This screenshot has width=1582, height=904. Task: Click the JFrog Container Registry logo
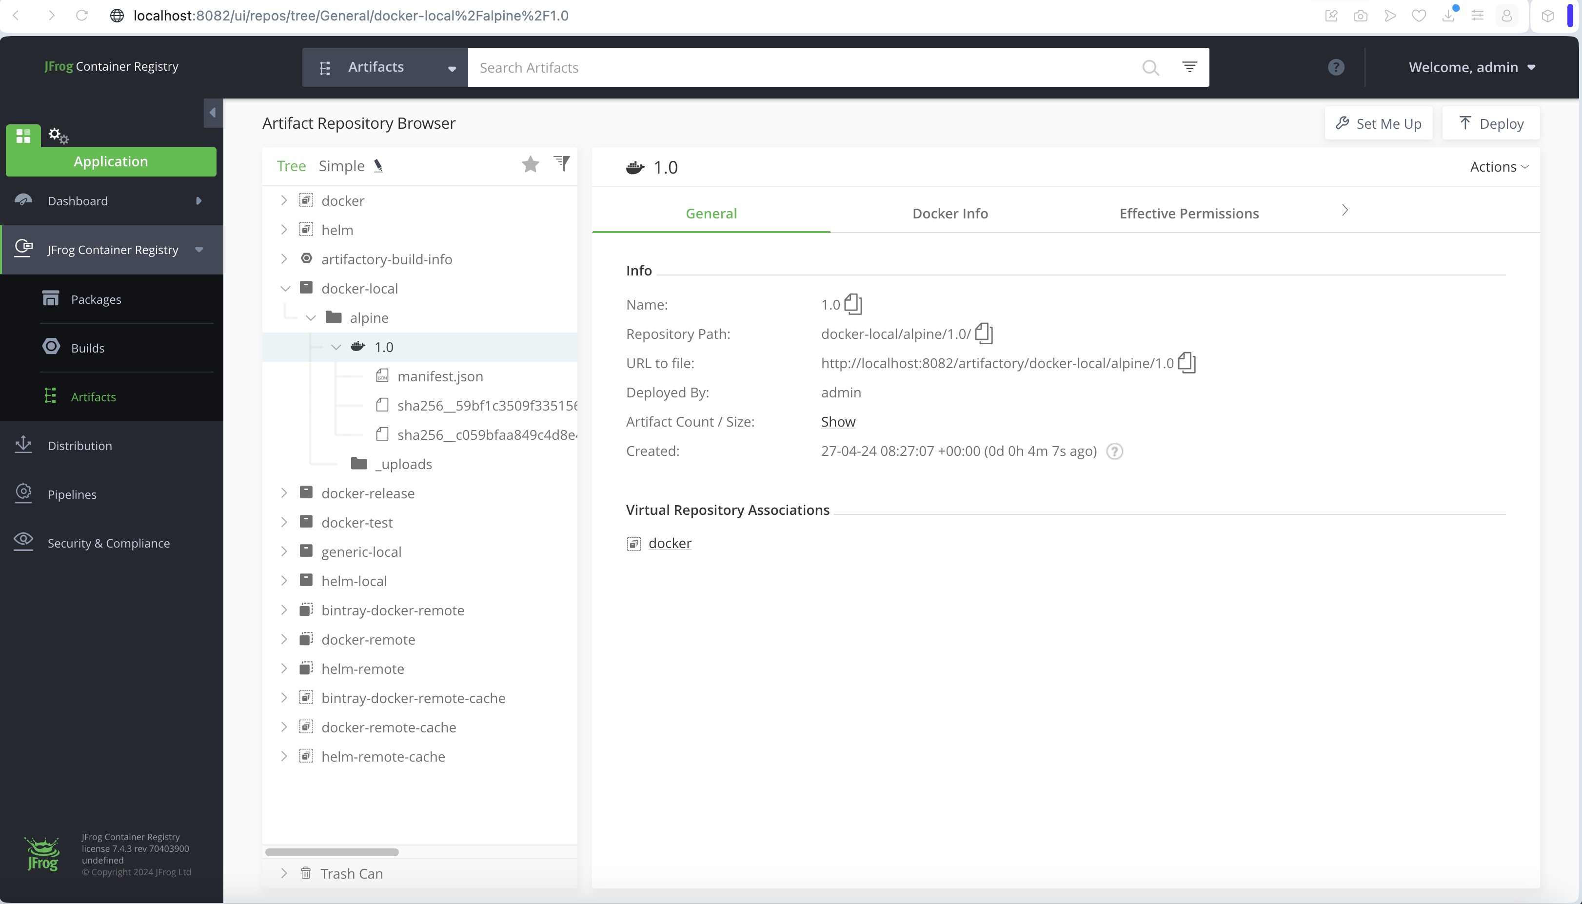click(x=111, y=66)
